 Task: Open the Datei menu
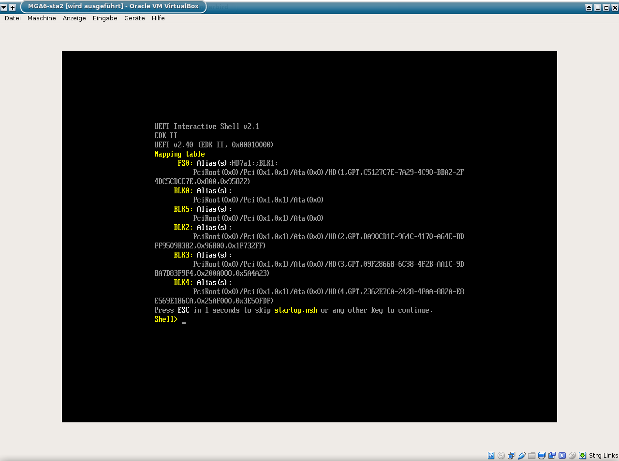pos(13,18)
